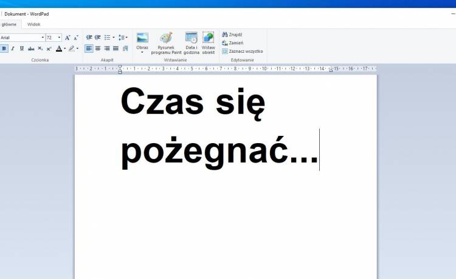Expand the font color dropdown arrow
The width and height of the screenshot is (456, 279).
tap(64, 49)
